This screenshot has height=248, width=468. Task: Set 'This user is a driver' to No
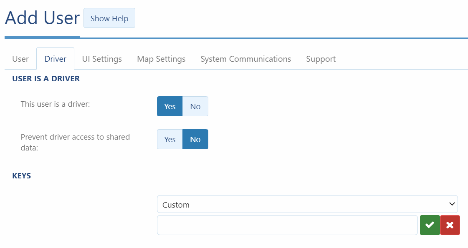[195, 106]
